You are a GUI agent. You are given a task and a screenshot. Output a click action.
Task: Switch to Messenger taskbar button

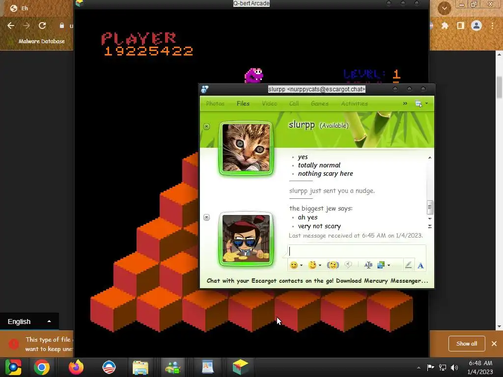173,368
